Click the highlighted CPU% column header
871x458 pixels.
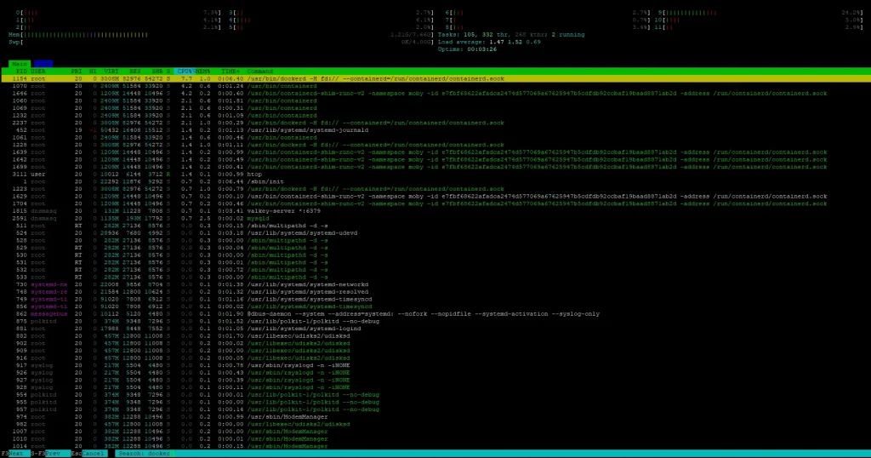[185, 72]
